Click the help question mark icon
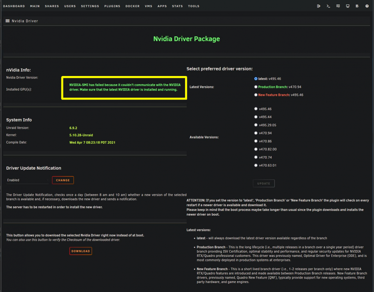Image resolution: width=374 pixels, height=292 pixels. pos(367,6)
